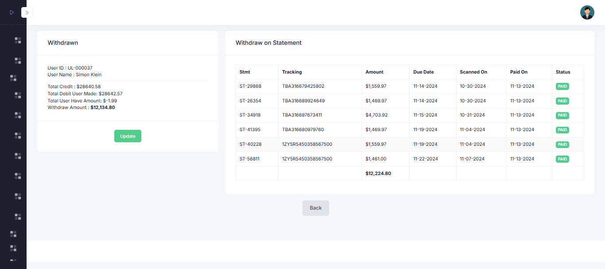
Task: Toggle the PAID badge on row ST-56811
Action: (x=562, y=159)
